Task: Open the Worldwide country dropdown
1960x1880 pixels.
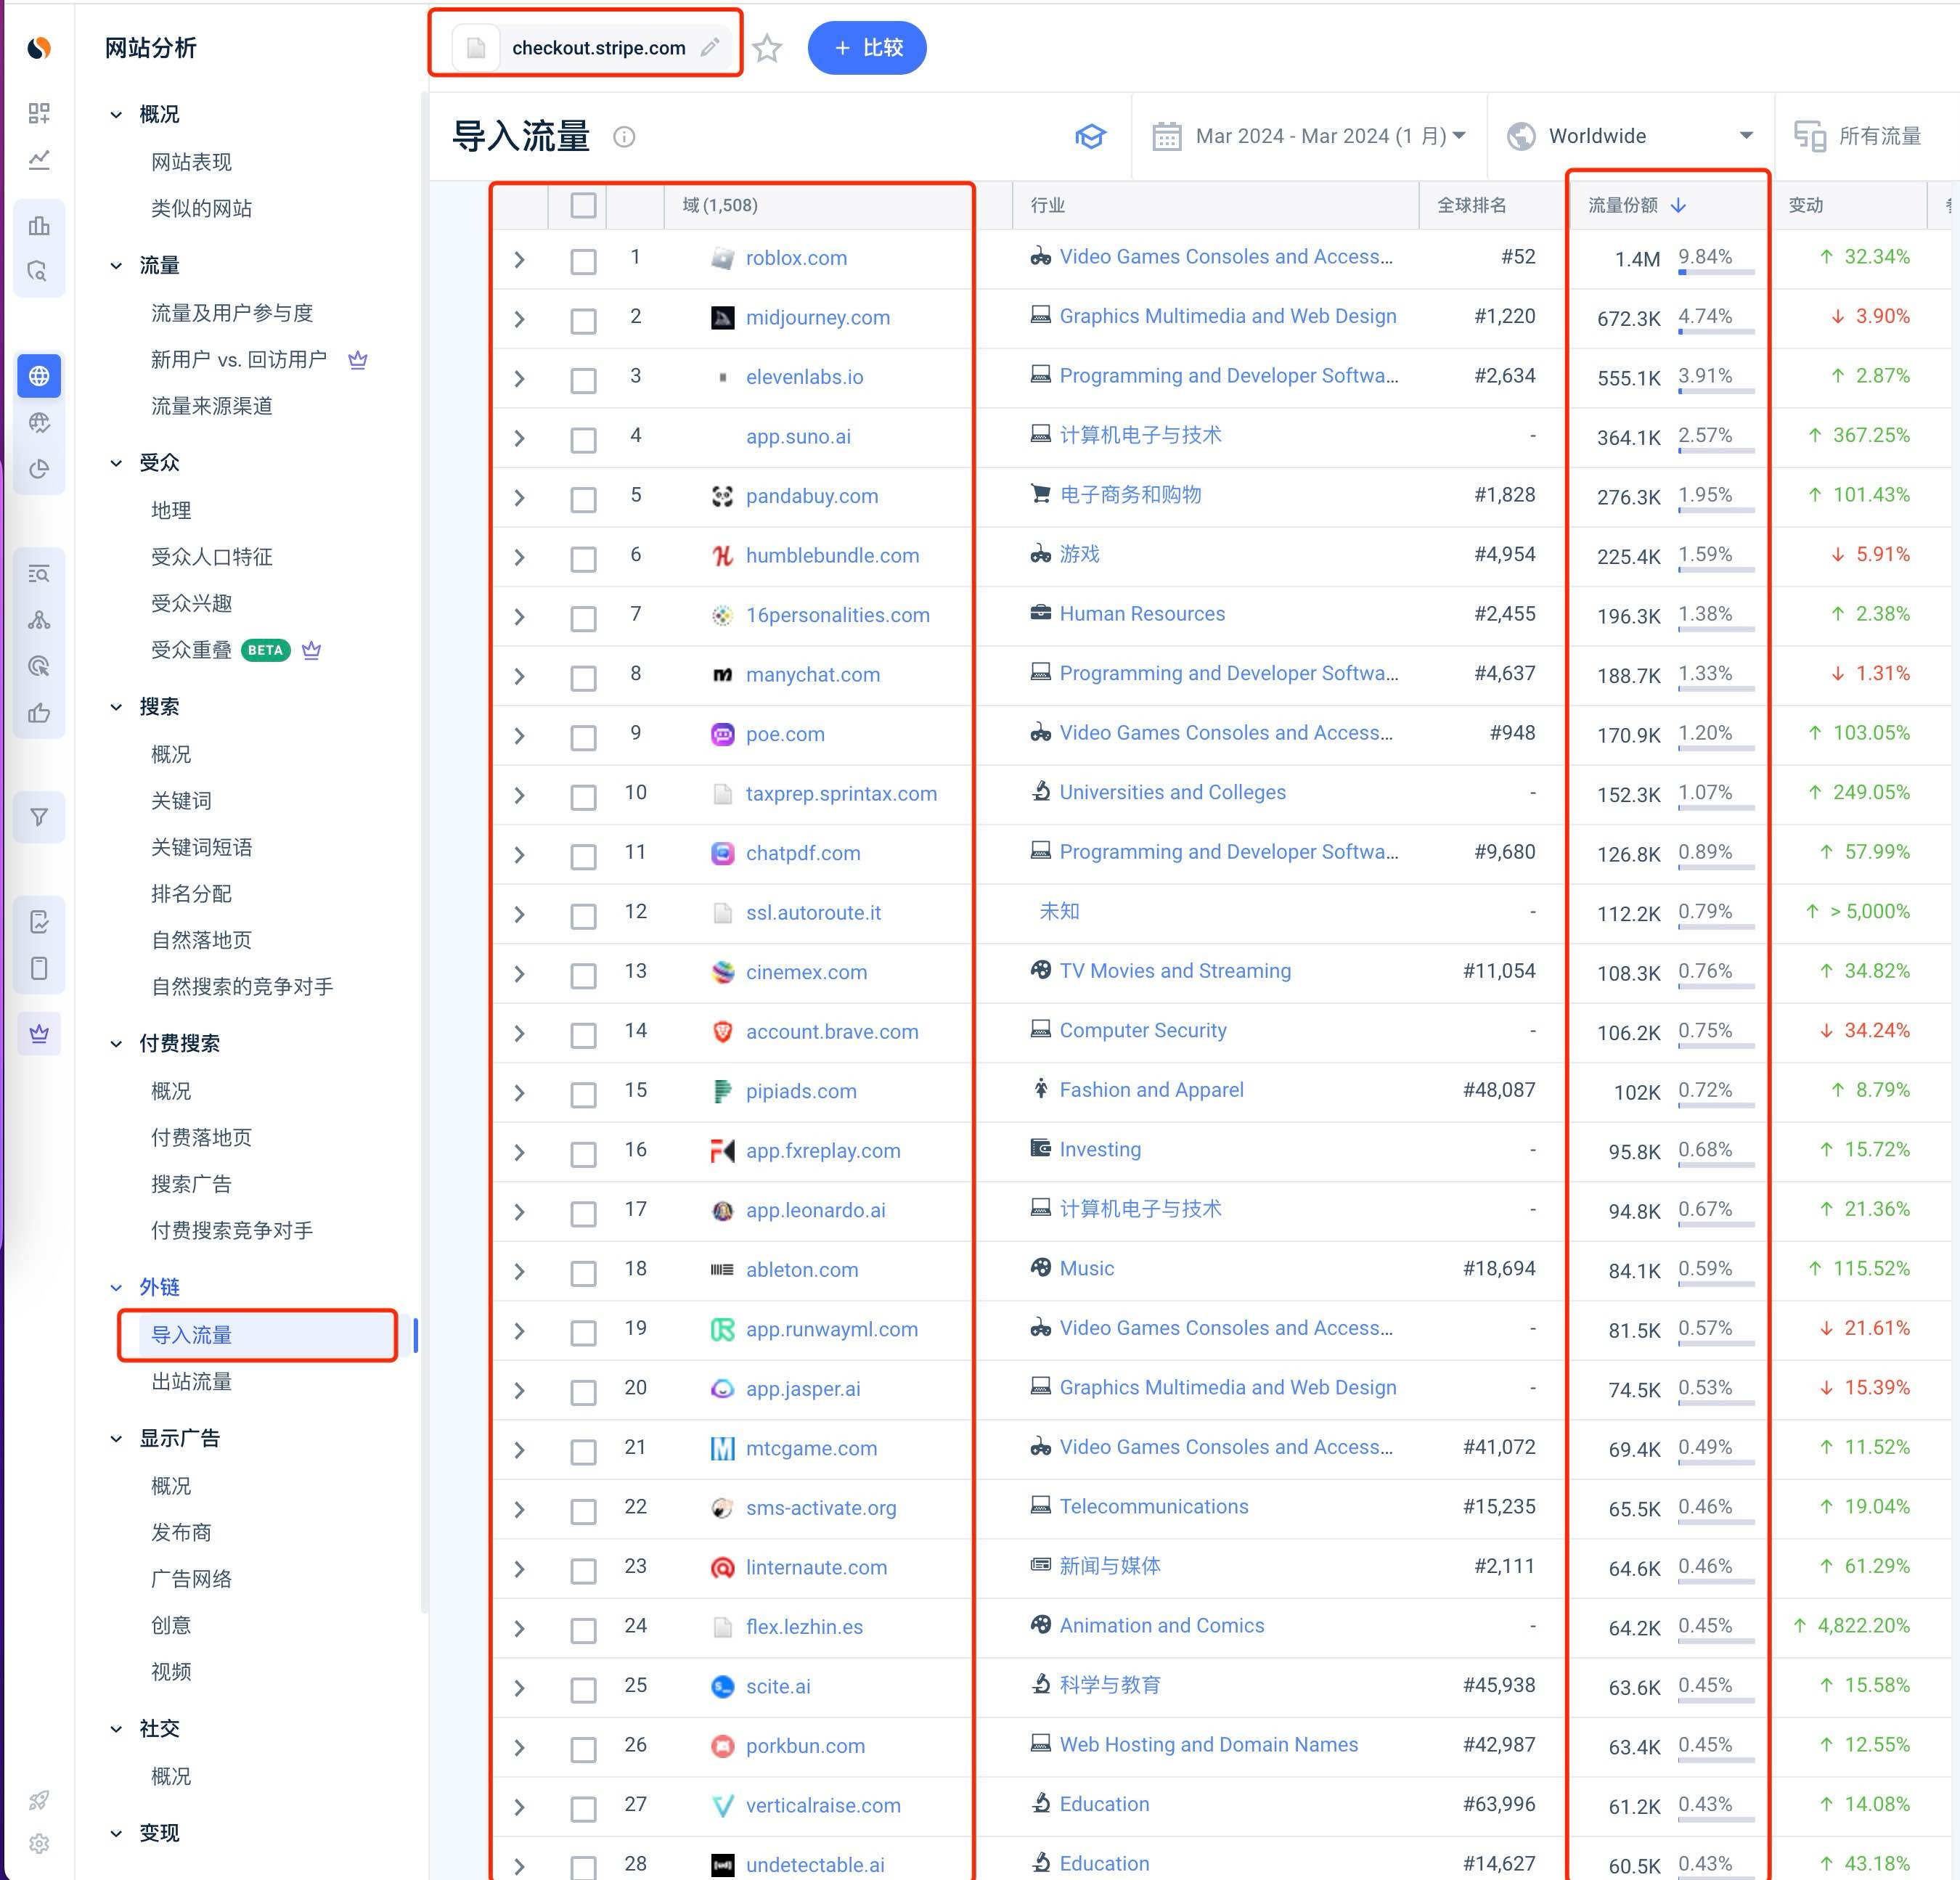Action: [1632, 136]
